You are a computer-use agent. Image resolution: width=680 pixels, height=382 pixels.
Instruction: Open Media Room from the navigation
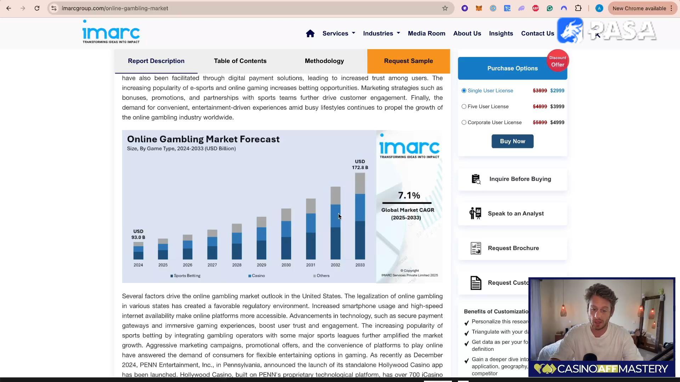426,33
